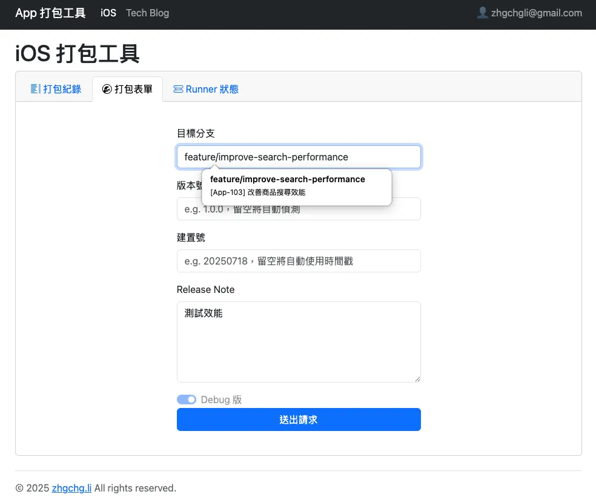The height and width of the screenshot is (500, 596).
Task: Open the zhgchg.li footer link
Action: click(71, 488)
